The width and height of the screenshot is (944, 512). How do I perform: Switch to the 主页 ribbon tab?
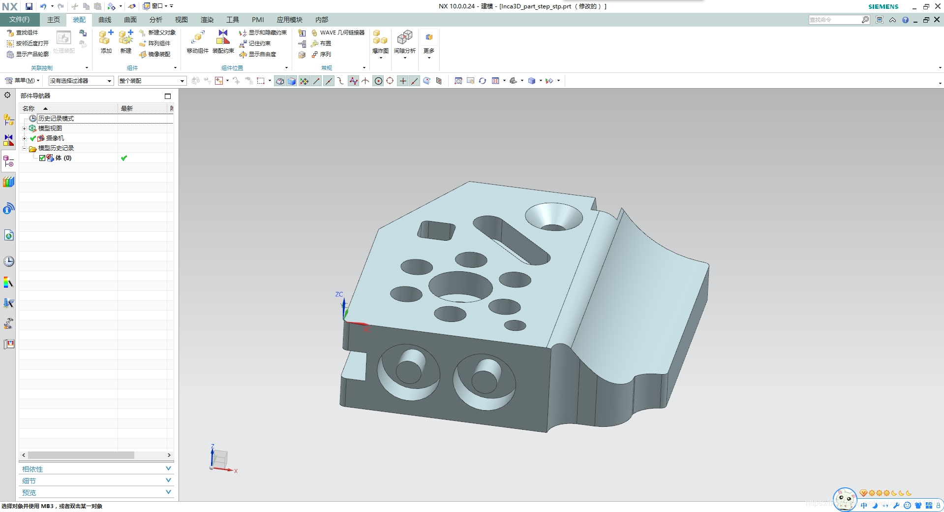[54, 20]
